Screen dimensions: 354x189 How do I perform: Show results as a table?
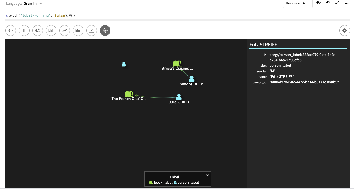tap(24, 31)
